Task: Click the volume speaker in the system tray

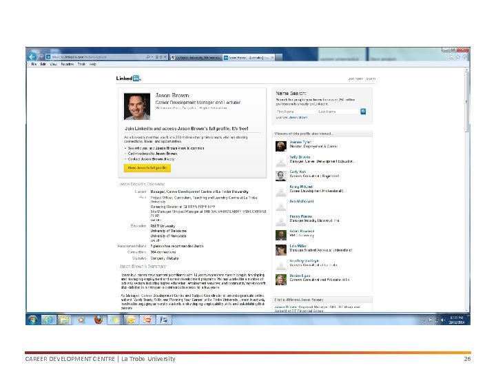Action: click(443, 320)
